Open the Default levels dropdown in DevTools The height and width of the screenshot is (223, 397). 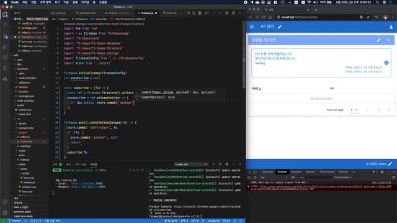pyautogui.click(x=342, y=178)
